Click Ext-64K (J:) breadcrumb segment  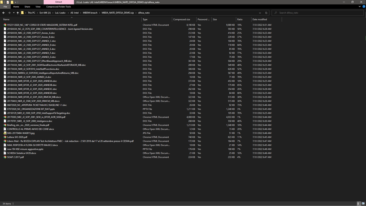coord(45,13)
